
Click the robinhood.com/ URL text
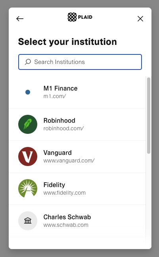click(63, 128)
